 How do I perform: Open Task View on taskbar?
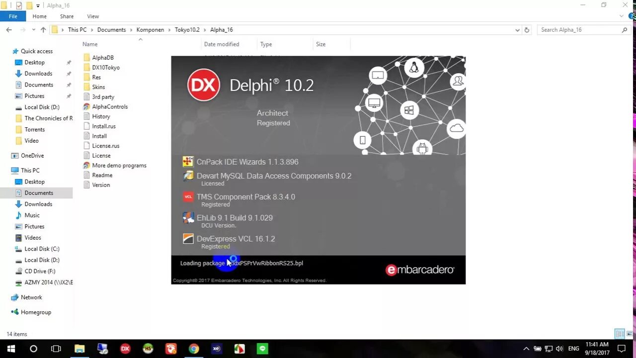pos(56,349)
